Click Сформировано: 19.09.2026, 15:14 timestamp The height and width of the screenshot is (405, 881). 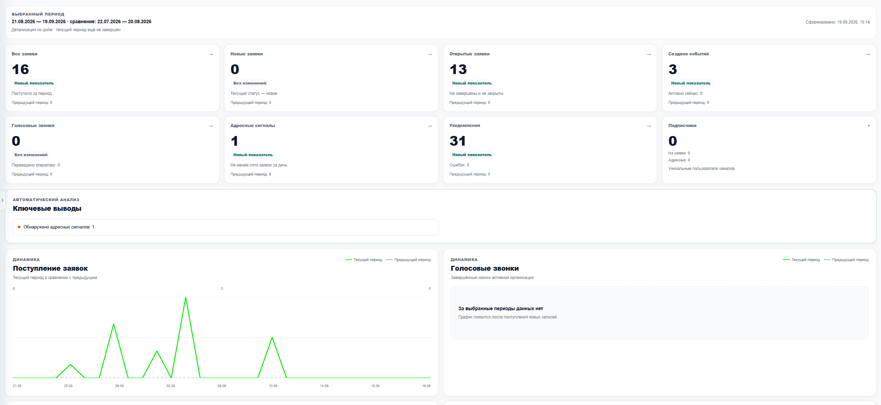click(837, 22)
